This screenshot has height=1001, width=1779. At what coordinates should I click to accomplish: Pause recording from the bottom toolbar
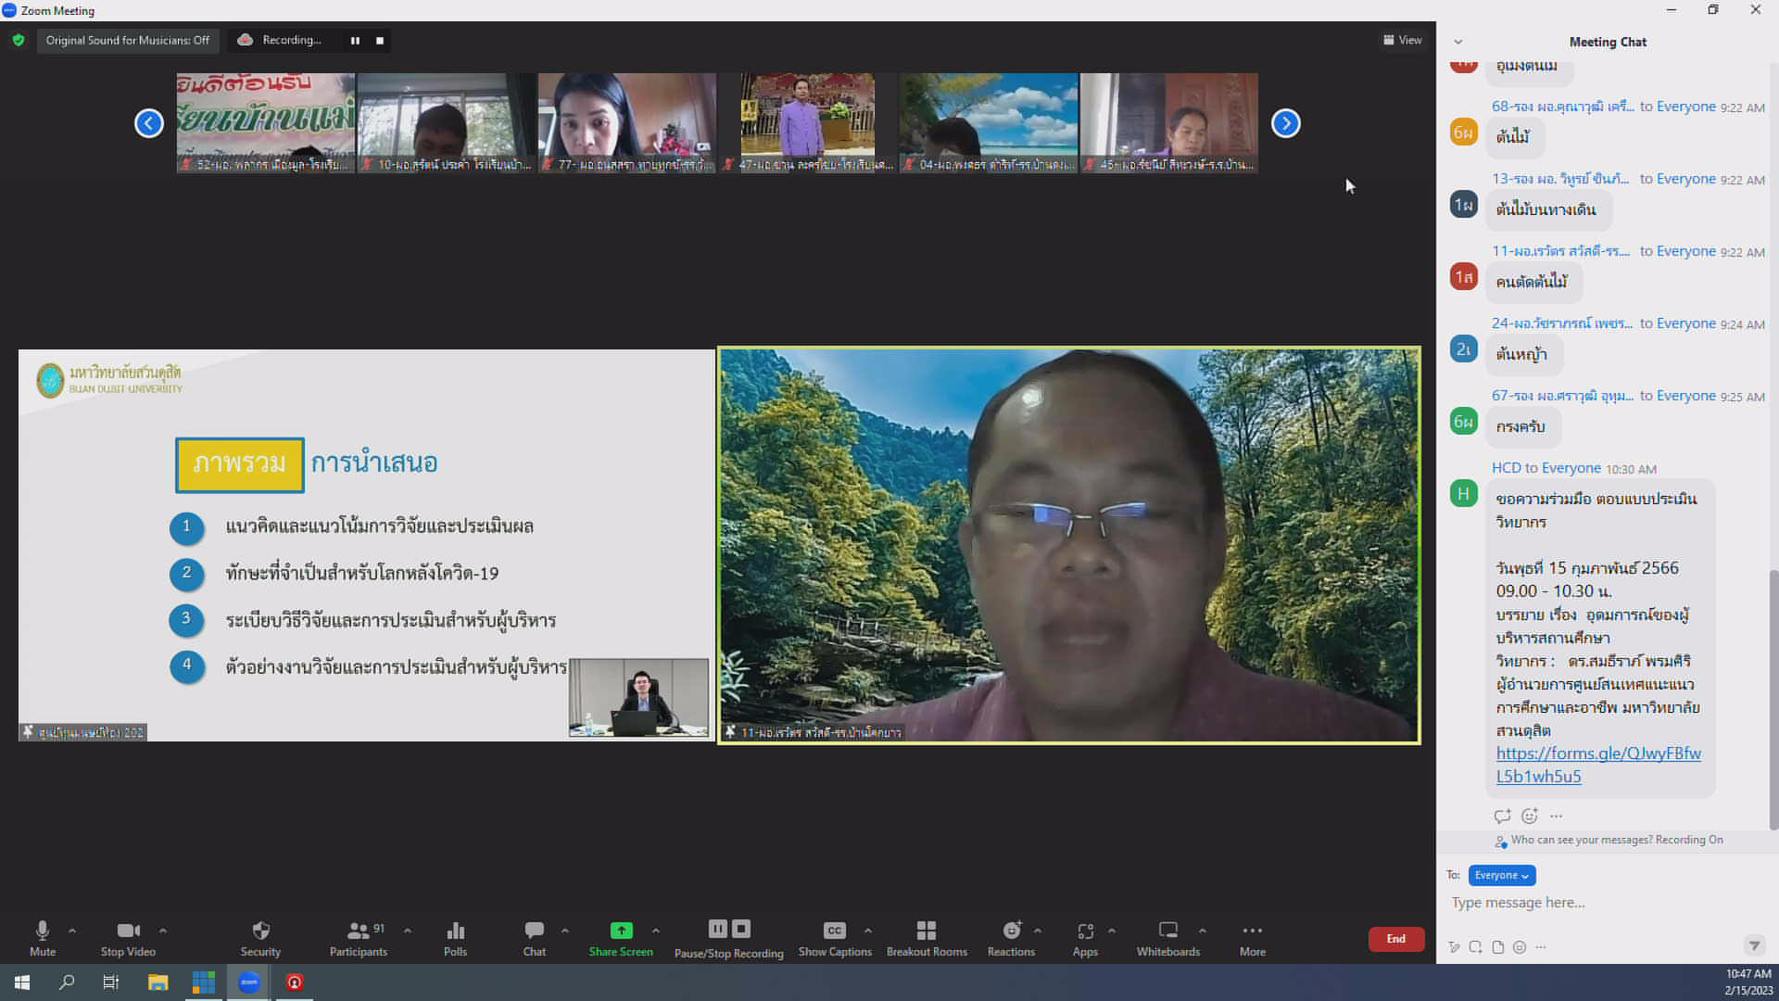pyautogui.click(x=718, y=929)
